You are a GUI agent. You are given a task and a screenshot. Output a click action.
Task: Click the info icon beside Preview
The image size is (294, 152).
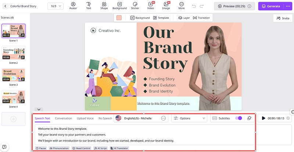(250, 6)
